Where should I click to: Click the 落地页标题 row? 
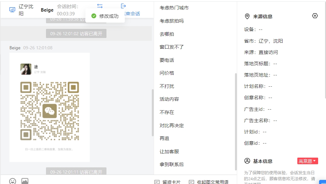pos(260,64)
